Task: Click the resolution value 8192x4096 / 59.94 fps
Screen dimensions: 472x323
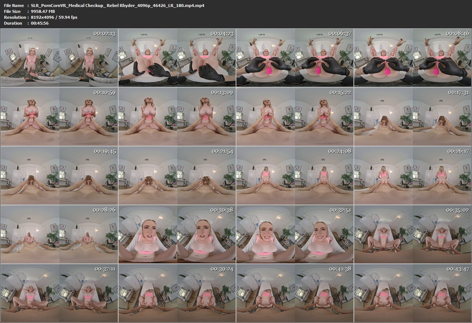Action: 54,17
